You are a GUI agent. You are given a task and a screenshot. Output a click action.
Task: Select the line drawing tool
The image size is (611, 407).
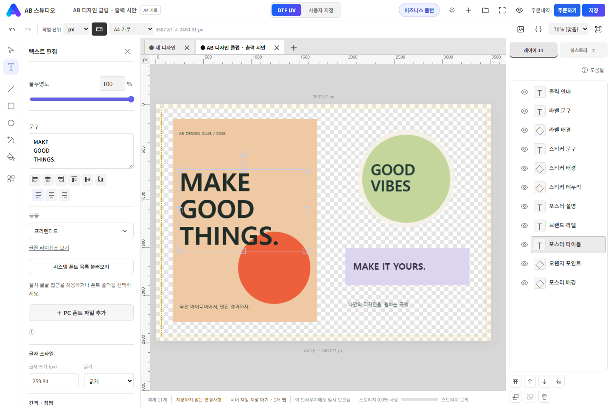click(x=11, y=89)
